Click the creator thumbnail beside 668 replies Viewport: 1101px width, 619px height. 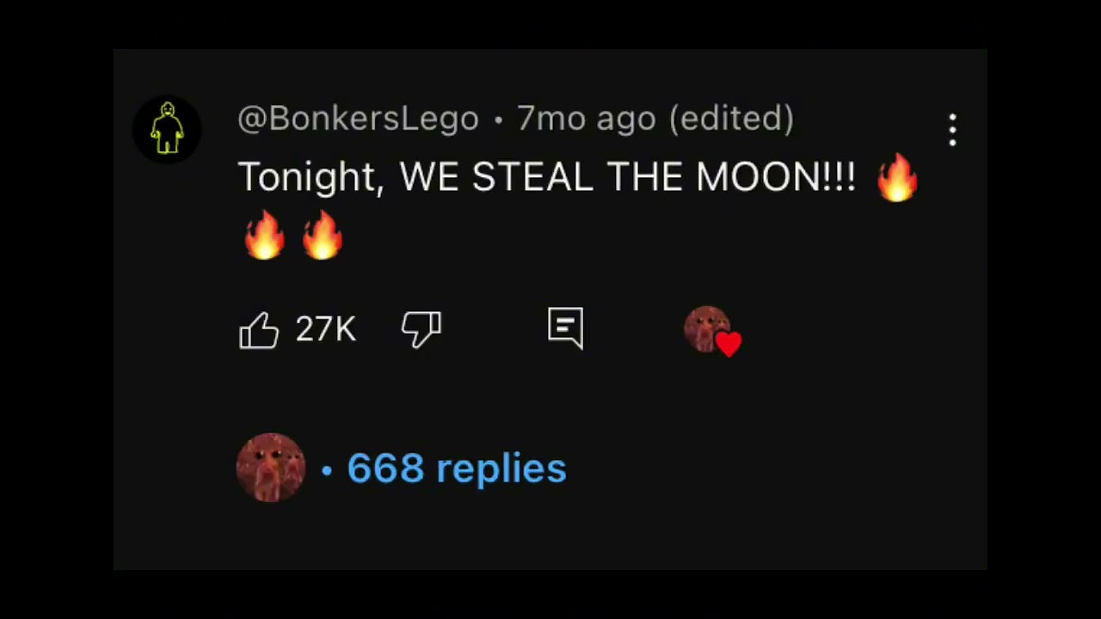pyautogui.click(x=271, y=468)
